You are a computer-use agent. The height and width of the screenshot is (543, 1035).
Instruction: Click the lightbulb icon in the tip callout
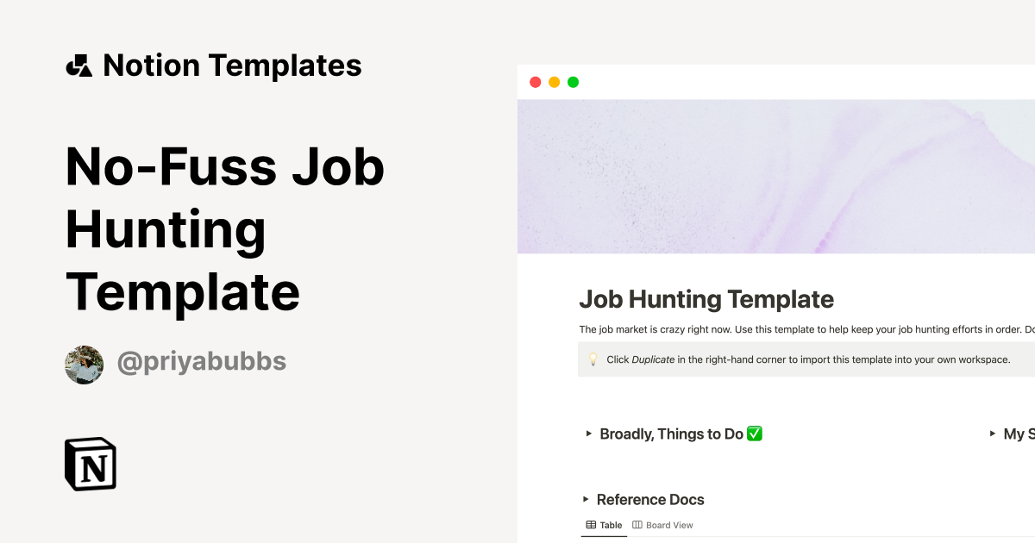pyautogui.click(x=592, y=359)
